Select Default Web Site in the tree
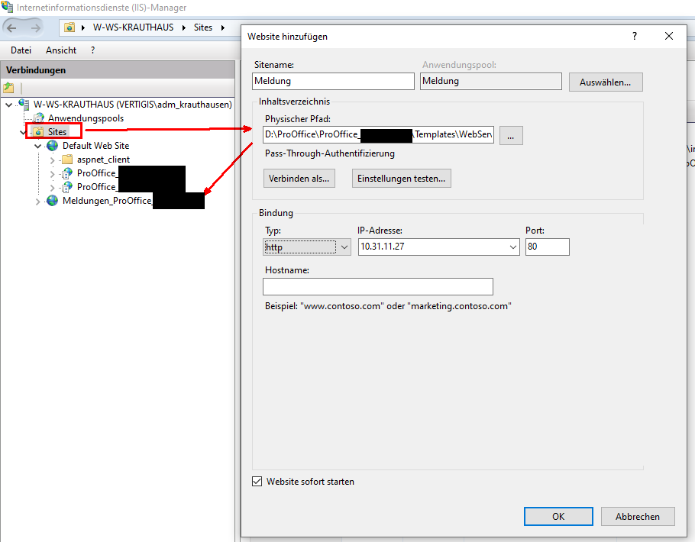Image resolution: width=695 pixels, height=542 pixels. [x=95, y=145]
